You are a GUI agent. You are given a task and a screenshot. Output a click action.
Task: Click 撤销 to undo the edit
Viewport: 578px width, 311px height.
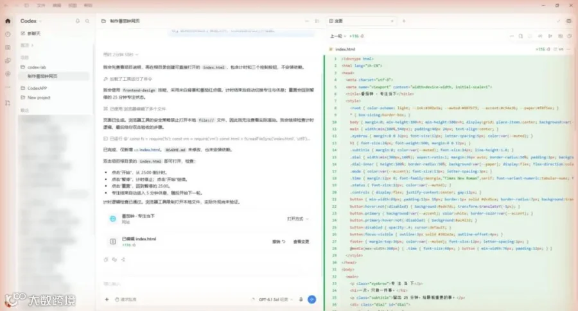pyautogui.click(x=279, y=242)
